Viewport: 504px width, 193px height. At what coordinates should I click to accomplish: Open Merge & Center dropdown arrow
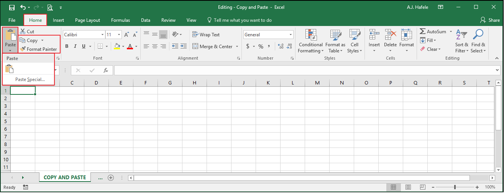click(237, 47)
